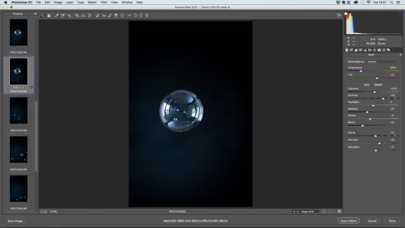Open the File menu

pyautogui.click(x=39, y=2)
